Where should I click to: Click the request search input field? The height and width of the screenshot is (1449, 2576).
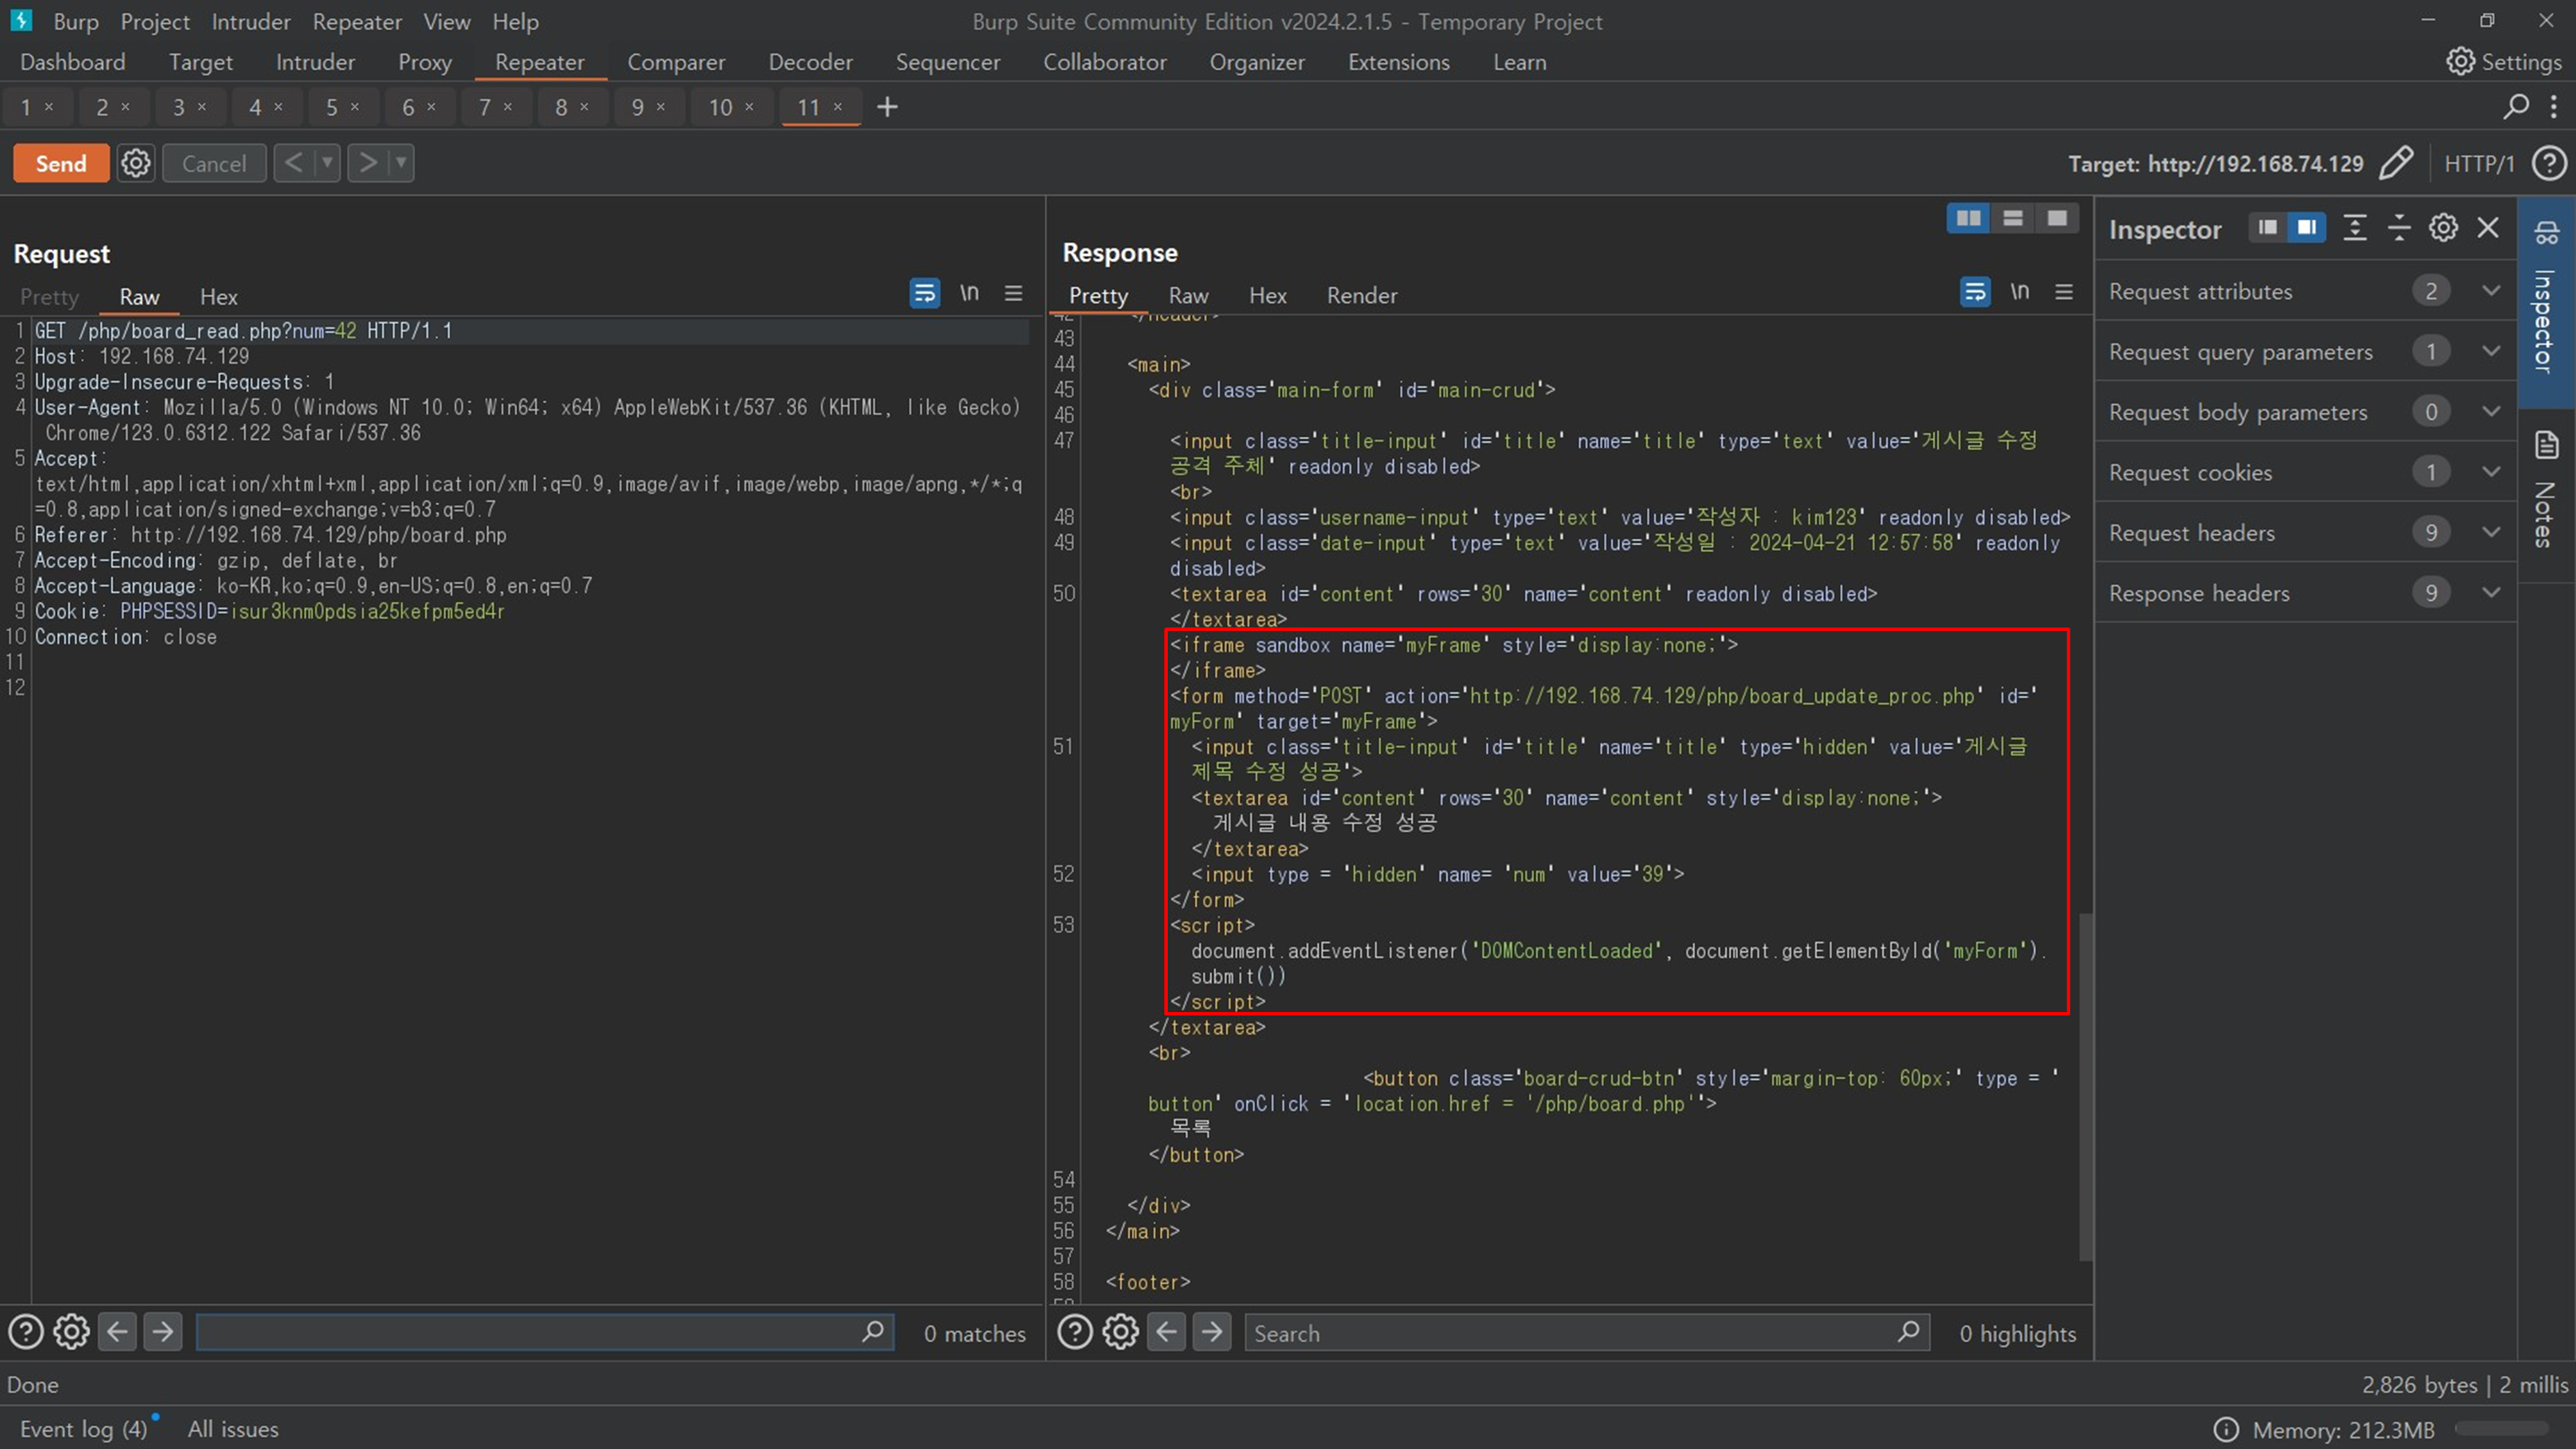tap(545, 1332)
